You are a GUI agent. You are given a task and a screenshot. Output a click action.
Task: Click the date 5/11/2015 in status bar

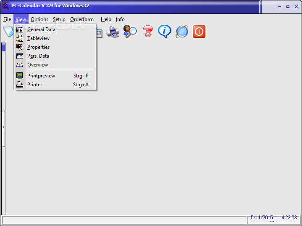tap(262, 218)
